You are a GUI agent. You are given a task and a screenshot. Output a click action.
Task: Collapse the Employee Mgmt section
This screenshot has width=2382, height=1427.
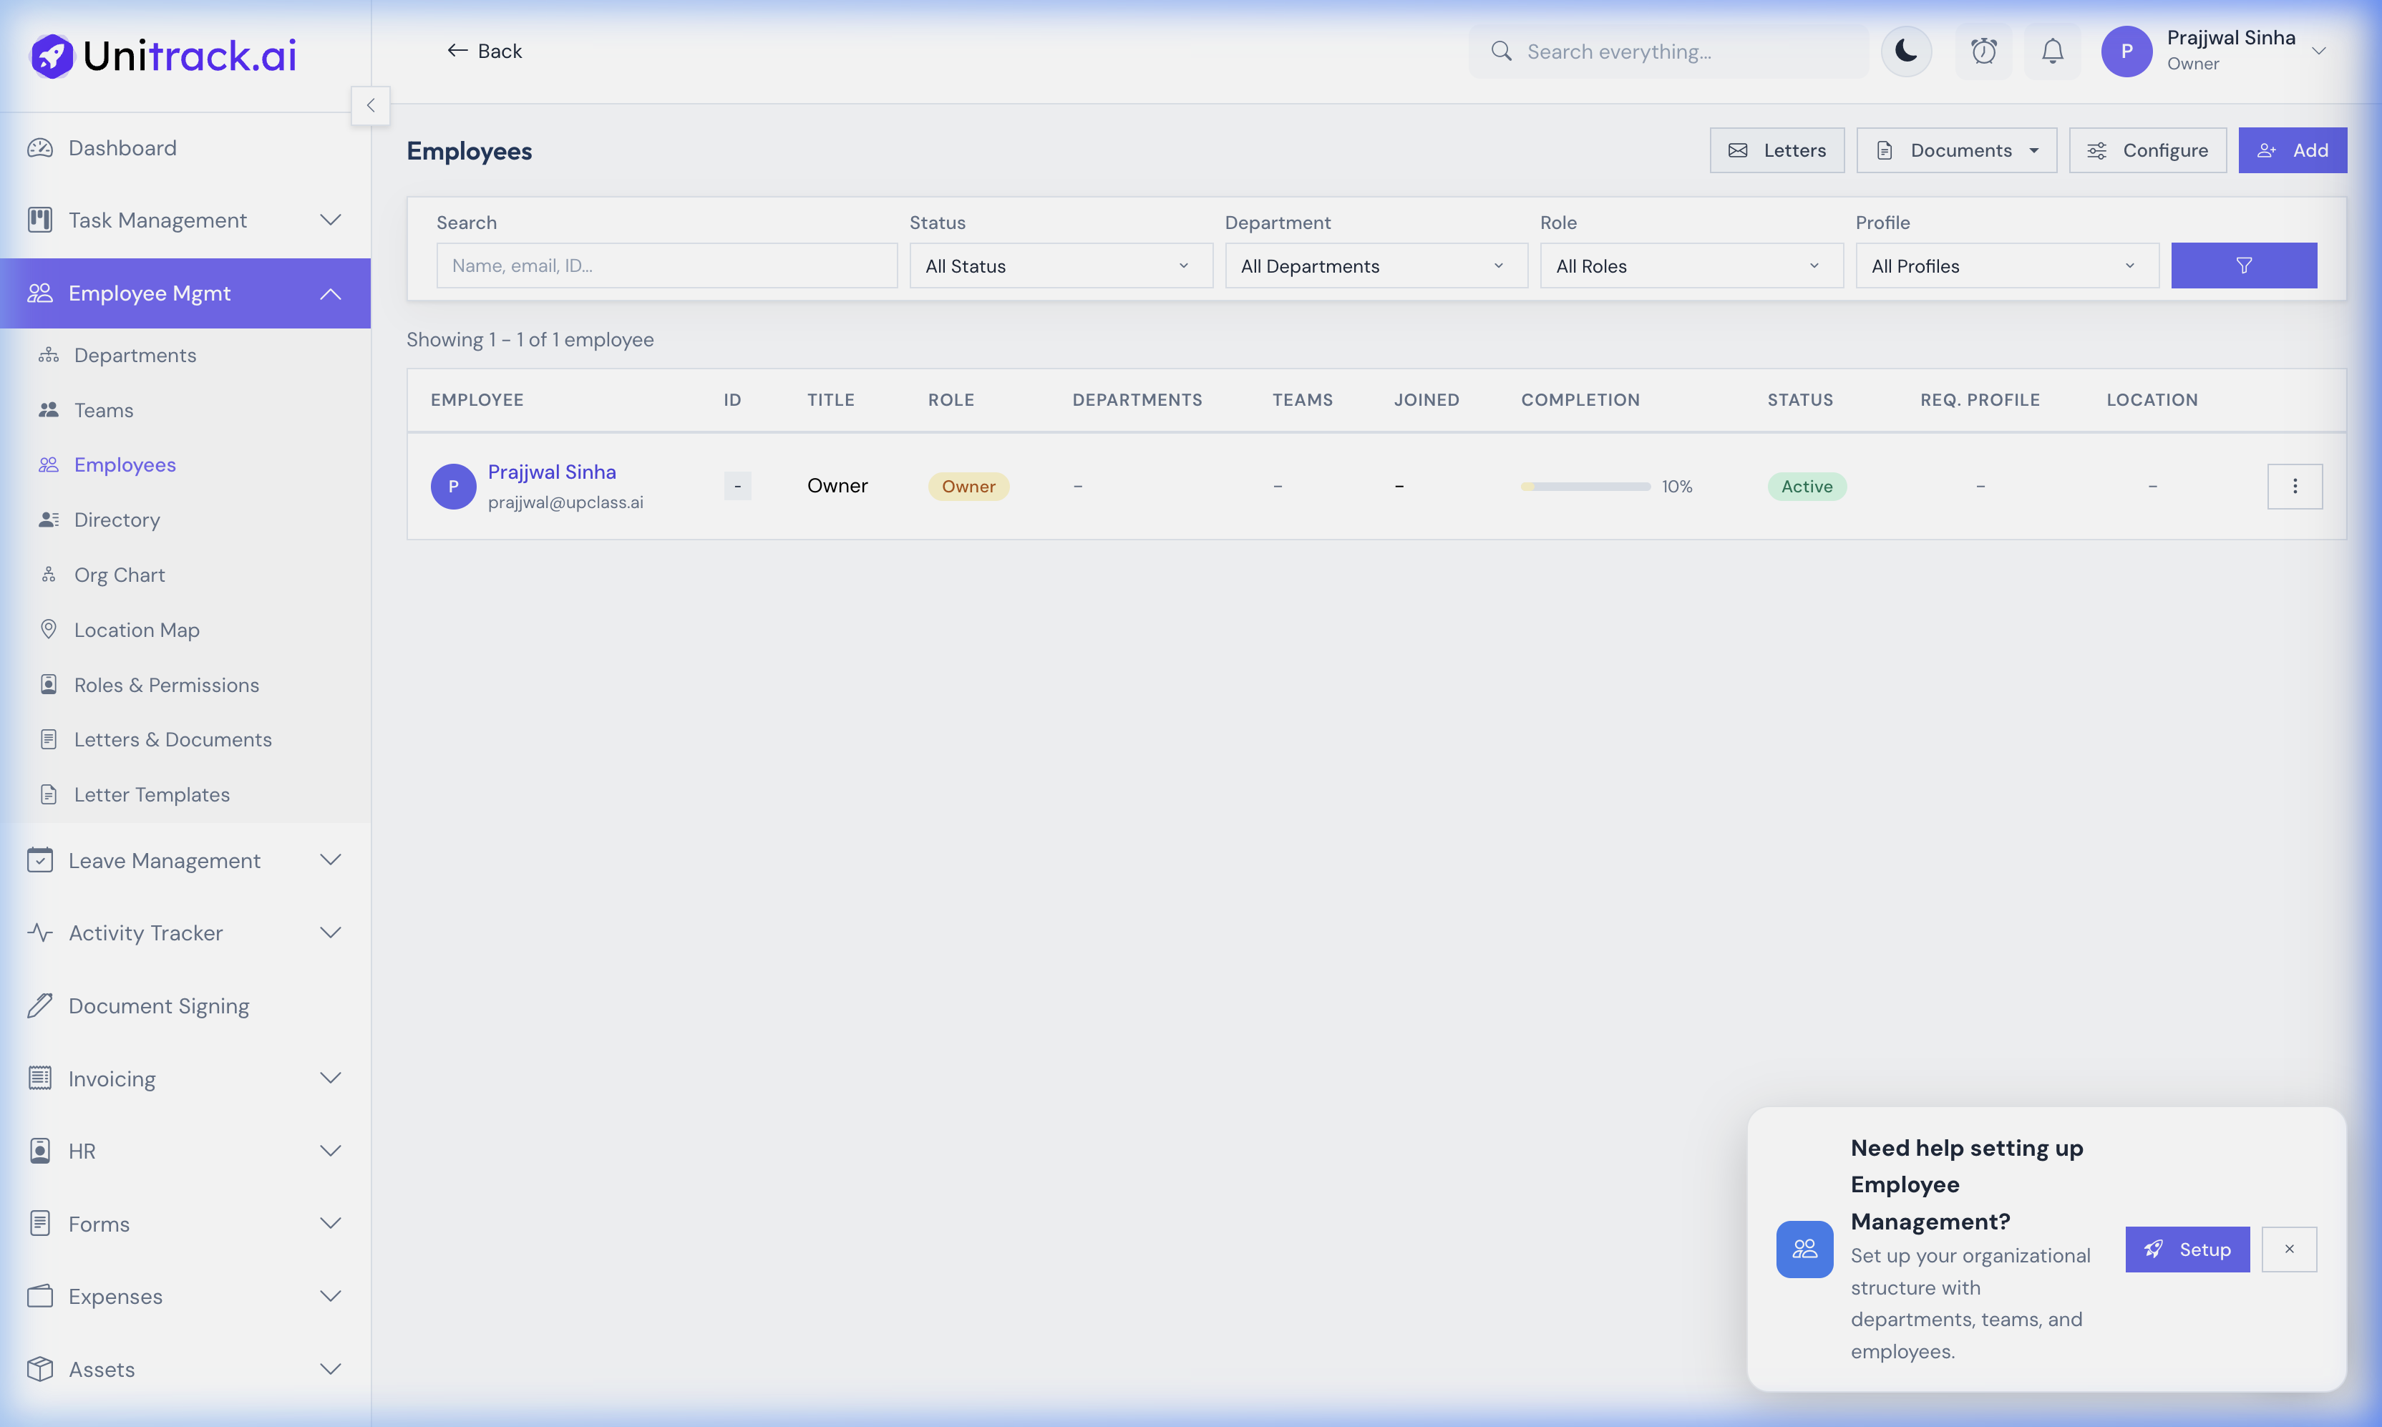[x=330, y=293]
